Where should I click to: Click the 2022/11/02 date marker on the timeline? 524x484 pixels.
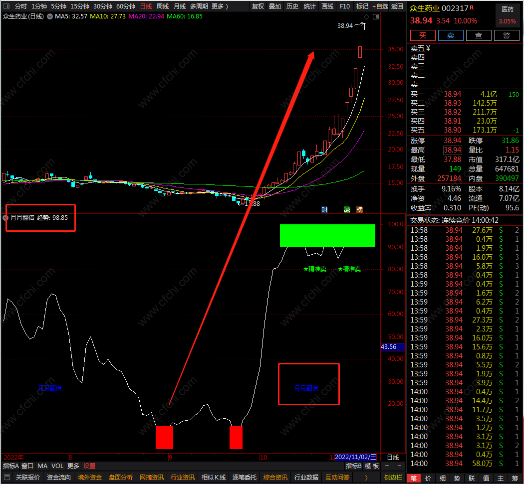tap(355, 457)
